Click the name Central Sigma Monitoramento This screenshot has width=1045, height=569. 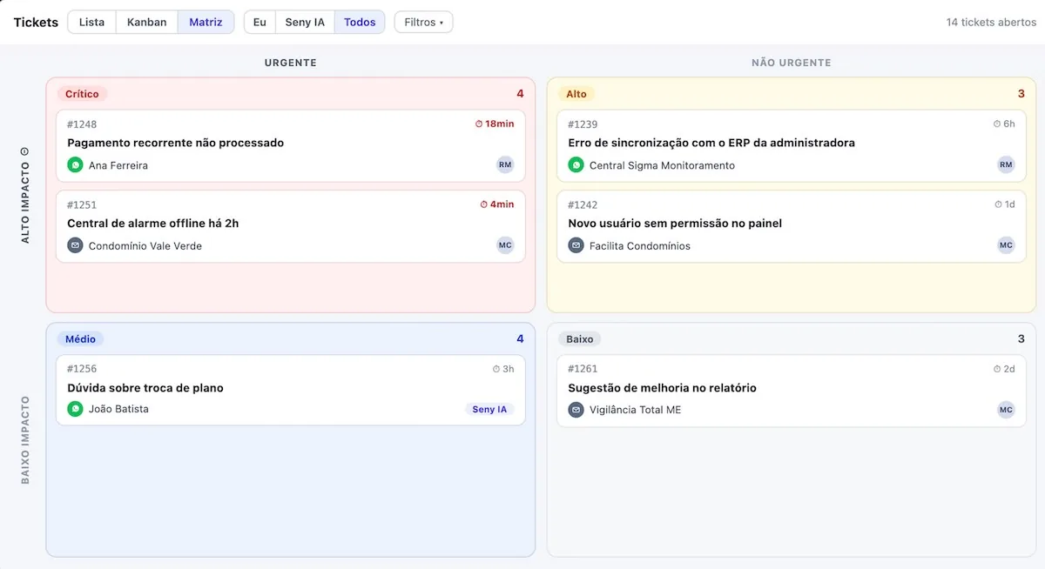pos(662,165)
